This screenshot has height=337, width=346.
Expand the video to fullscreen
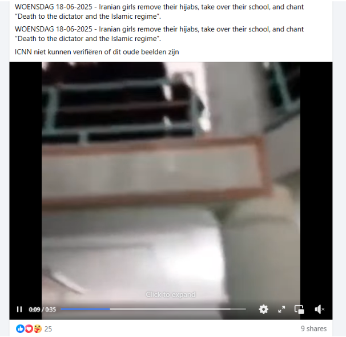(x=281, y=310)
